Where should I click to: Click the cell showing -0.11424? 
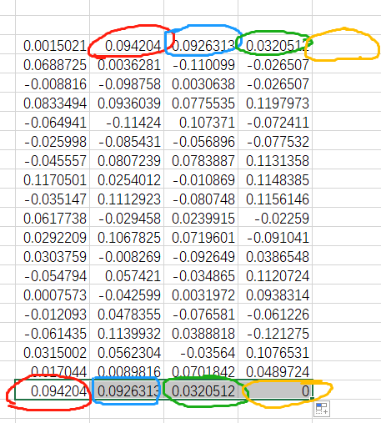click(127, 121)
